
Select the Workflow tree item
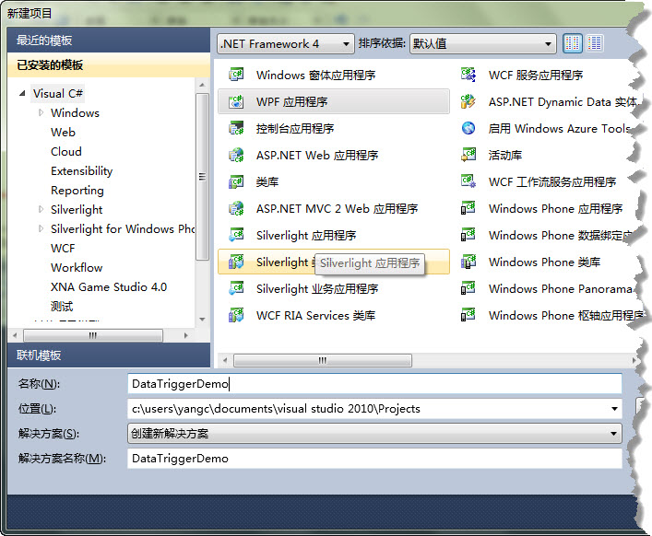[x=77, y=268]
